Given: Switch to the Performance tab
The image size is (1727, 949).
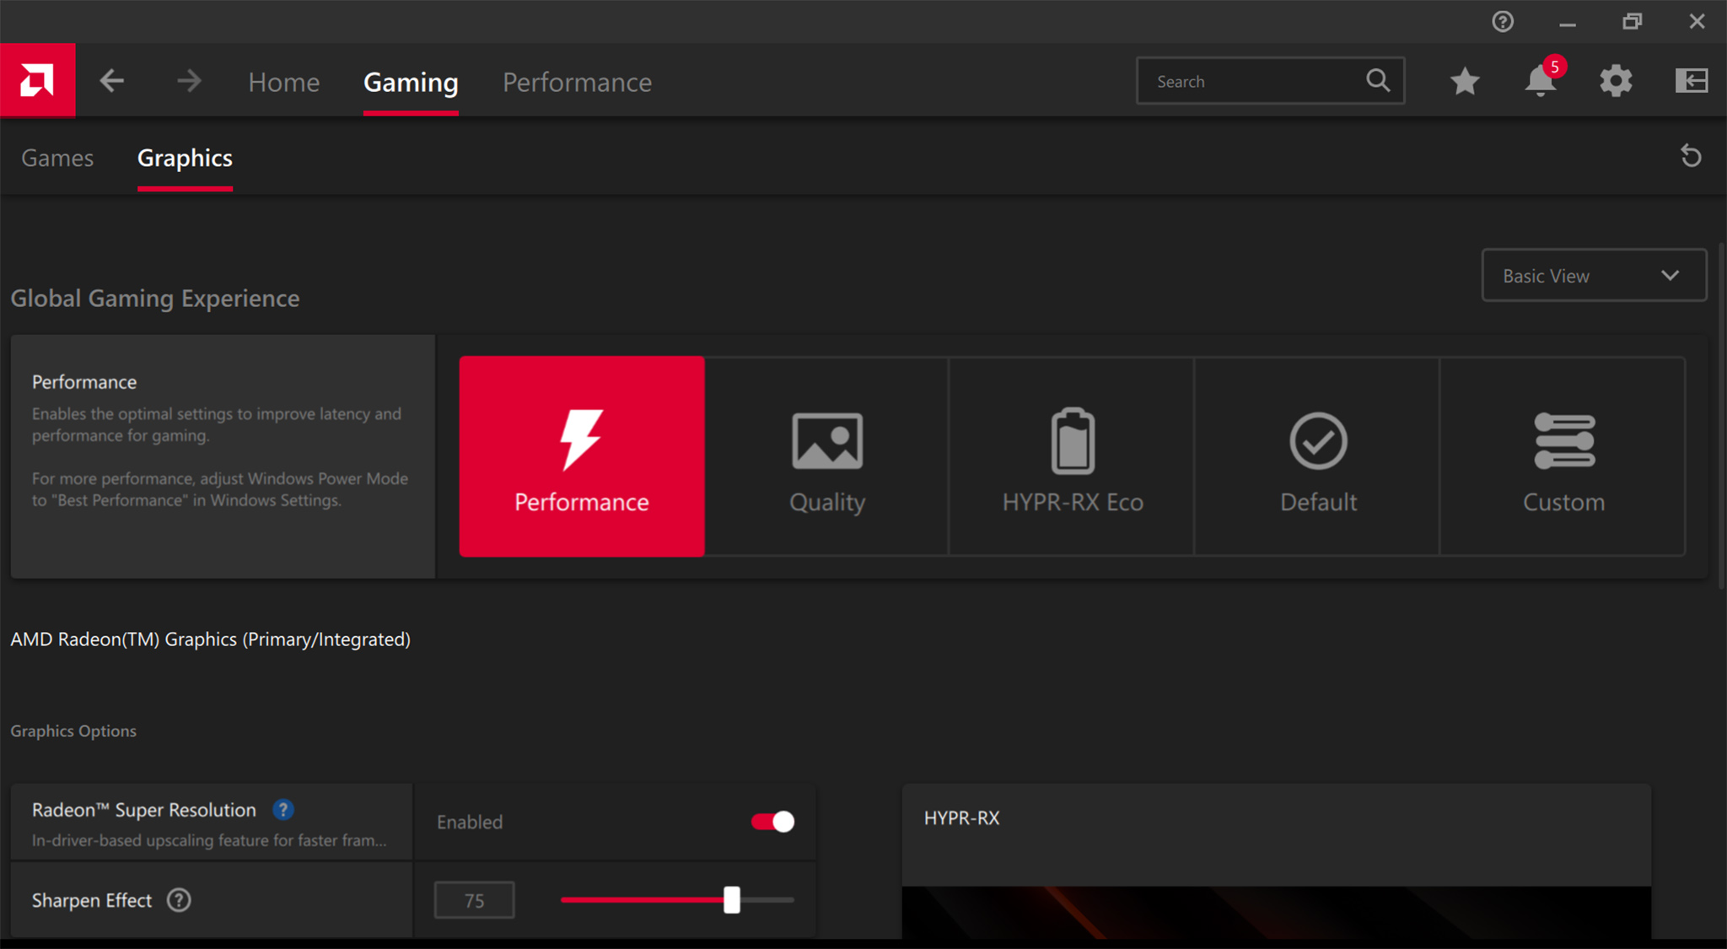Looking at the screenshot, I should [x=577, y=82].
